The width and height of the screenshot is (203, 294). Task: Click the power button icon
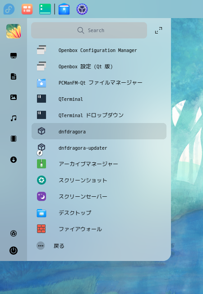(x=14, y=251)
